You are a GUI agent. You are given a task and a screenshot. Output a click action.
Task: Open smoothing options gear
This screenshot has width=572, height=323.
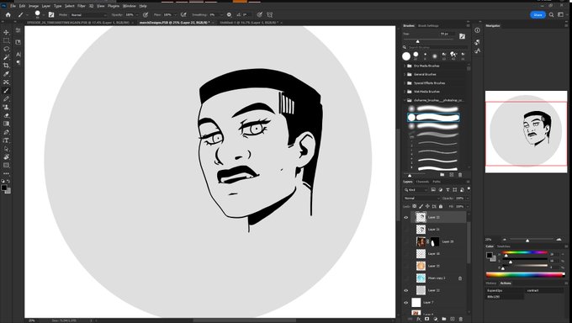pos(229,15)
